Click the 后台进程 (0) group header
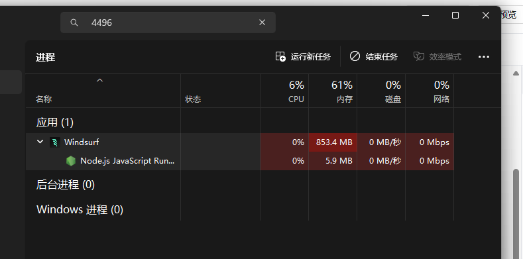This screenshot has height=259, width=523. pos(66,184)
